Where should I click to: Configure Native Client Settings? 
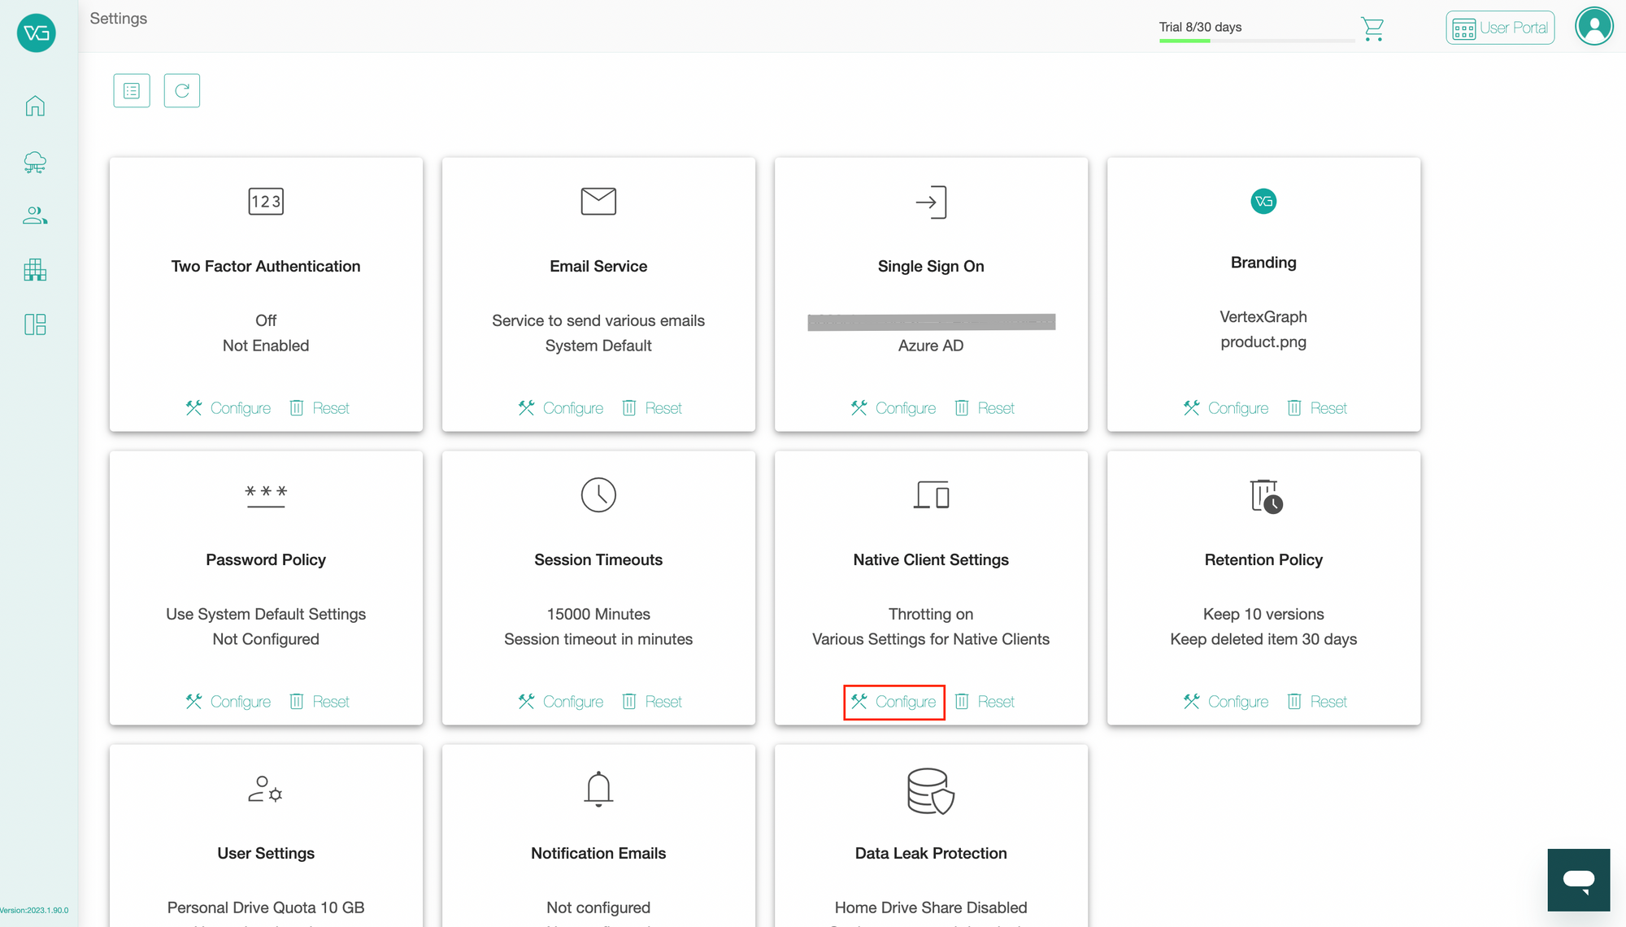point(894,701)
